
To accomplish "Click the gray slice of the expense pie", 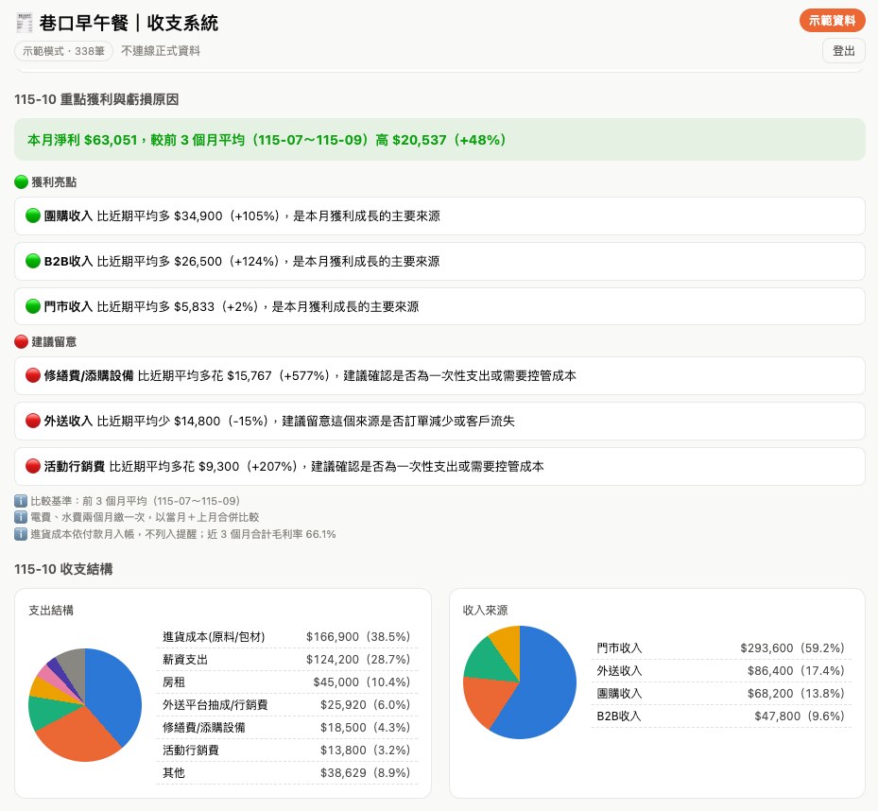I will (75, 666).
